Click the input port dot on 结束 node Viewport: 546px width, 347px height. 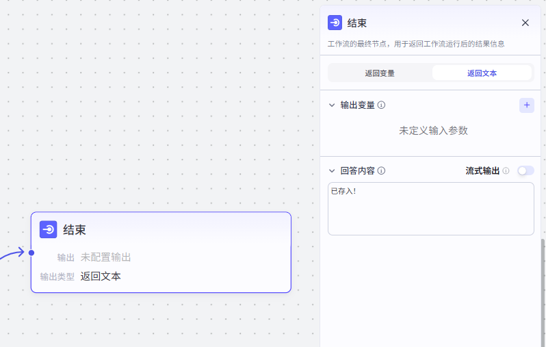(x=31, y=253)
